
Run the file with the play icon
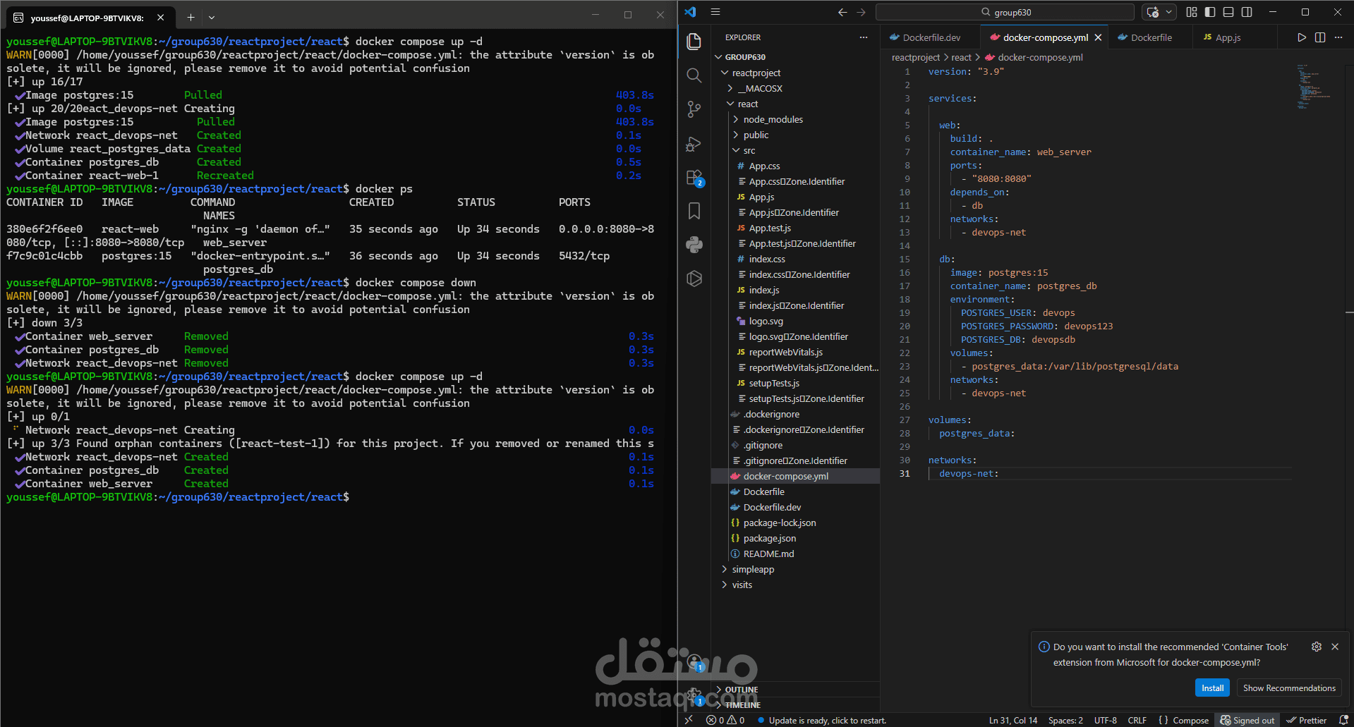click(x=1302, y=37)
